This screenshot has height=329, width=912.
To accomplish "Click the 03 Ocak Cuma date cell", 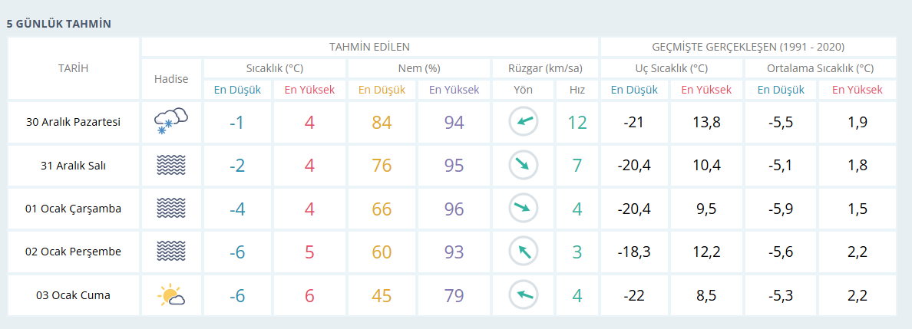I will pyautogui.click(x=74, y=295).
